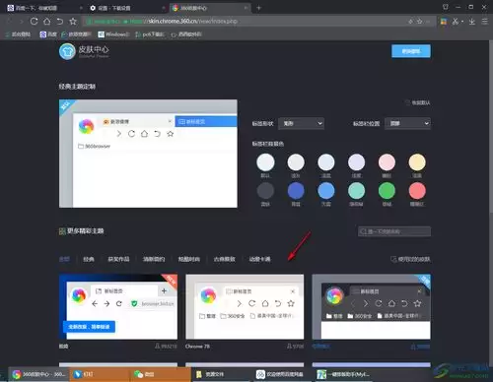Image resolution: width=493 pixels, height=382 pixels.
Task: Switch to the settings tab
Action: pyautogui.click(x=126, y=8)
